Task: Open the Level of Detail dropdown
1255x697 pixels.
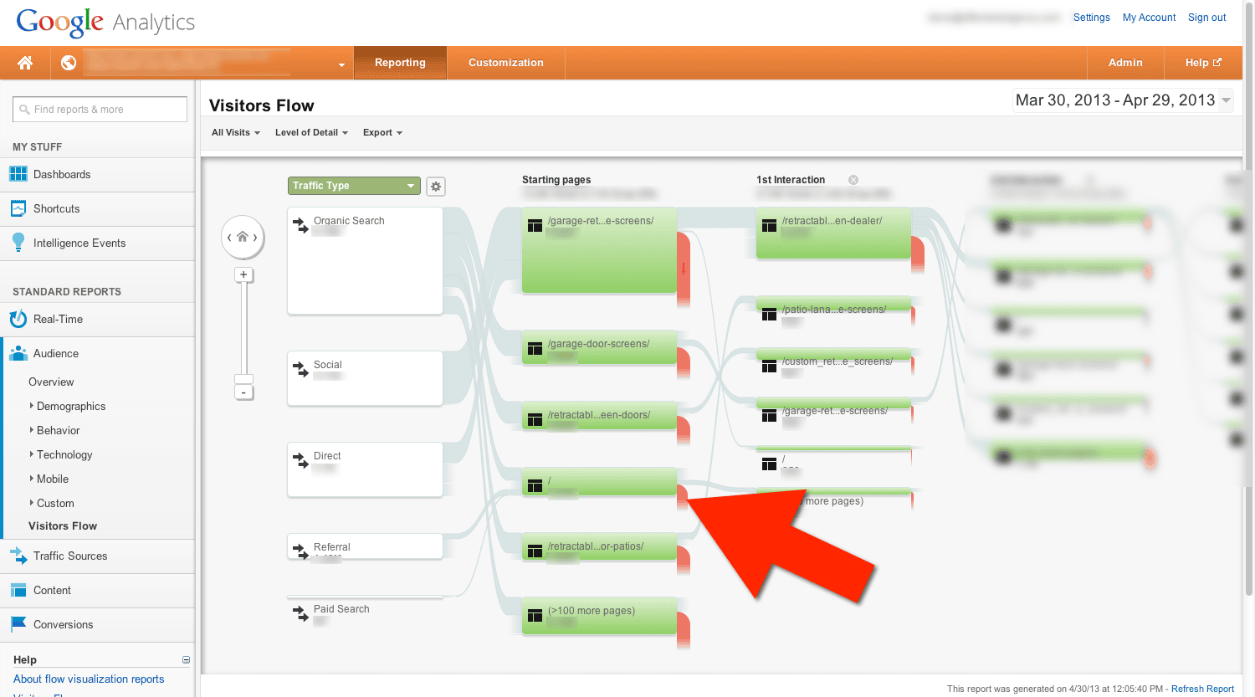Action: (x=311, y=132)
